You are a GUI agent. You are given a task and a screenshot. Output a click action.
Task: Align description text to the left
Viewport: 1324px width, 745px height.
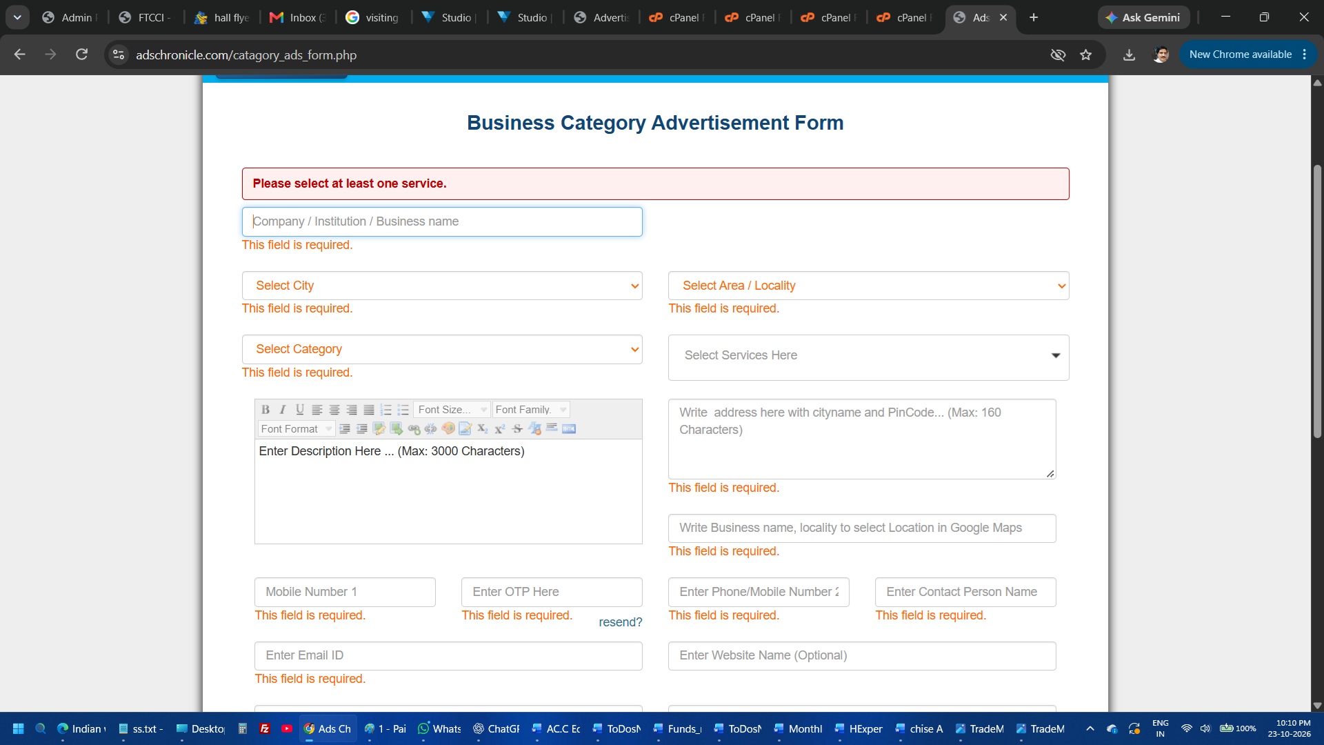(317, 410)
